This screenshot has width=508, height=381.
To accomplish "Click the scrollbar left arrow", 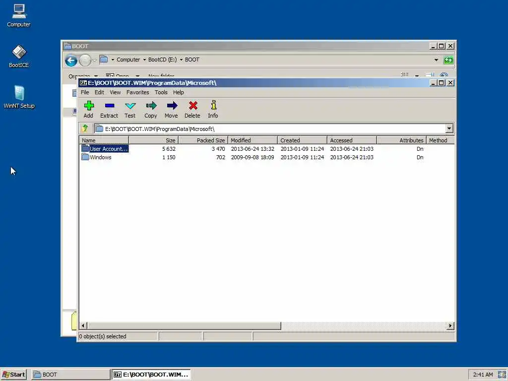I will (x=83, y=325).
